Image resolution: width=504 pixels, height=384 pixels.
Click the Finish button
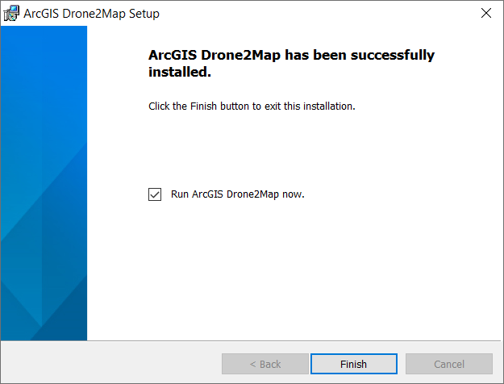pyautogui.click(x=354, y=364)
